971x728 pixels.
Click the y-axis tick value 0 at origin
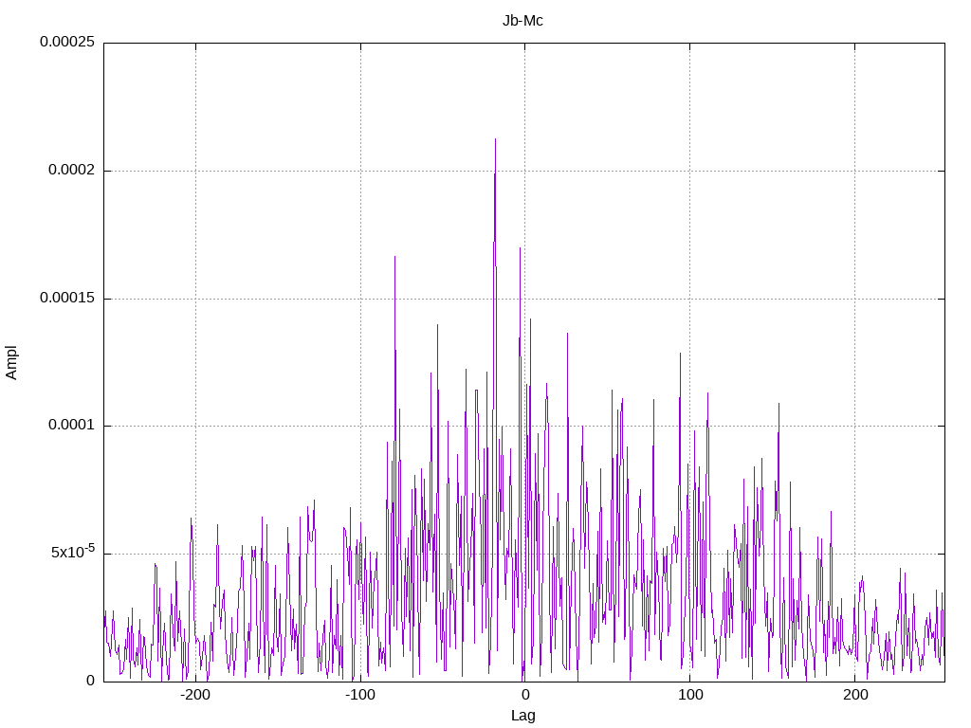click(x=90, y=681)
